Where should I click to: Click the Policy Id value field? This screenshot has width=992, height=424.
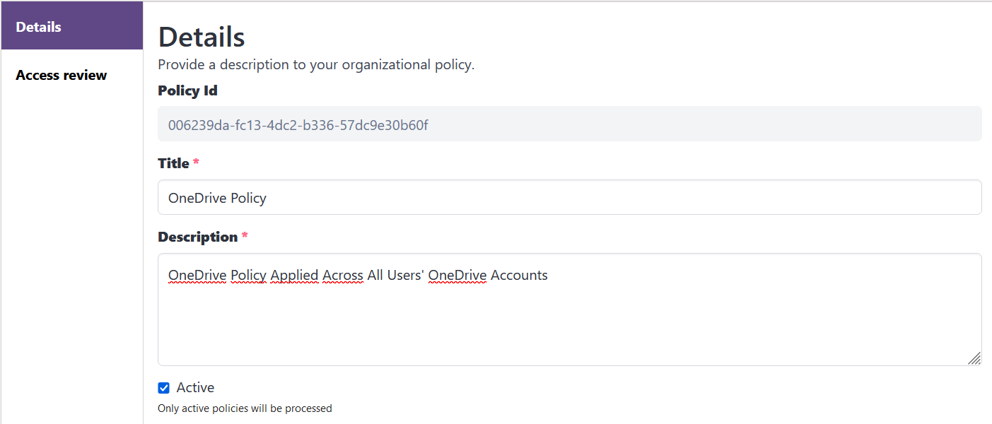click(x=495, y=124)
